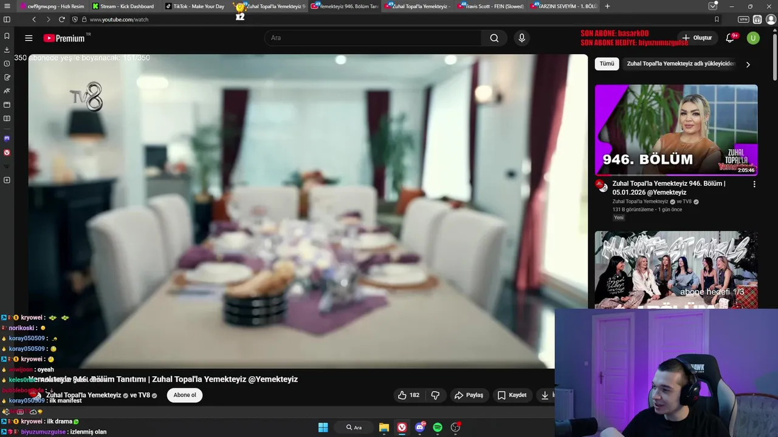Open a new browser tab

607,6
